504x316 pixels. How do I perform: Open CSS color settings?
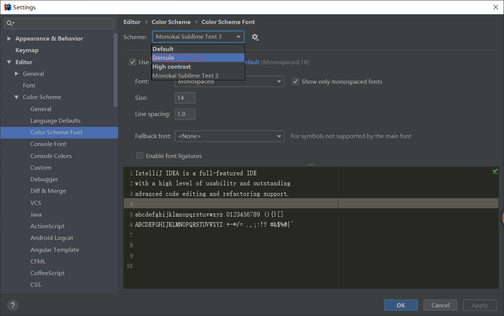pos(36,285)
